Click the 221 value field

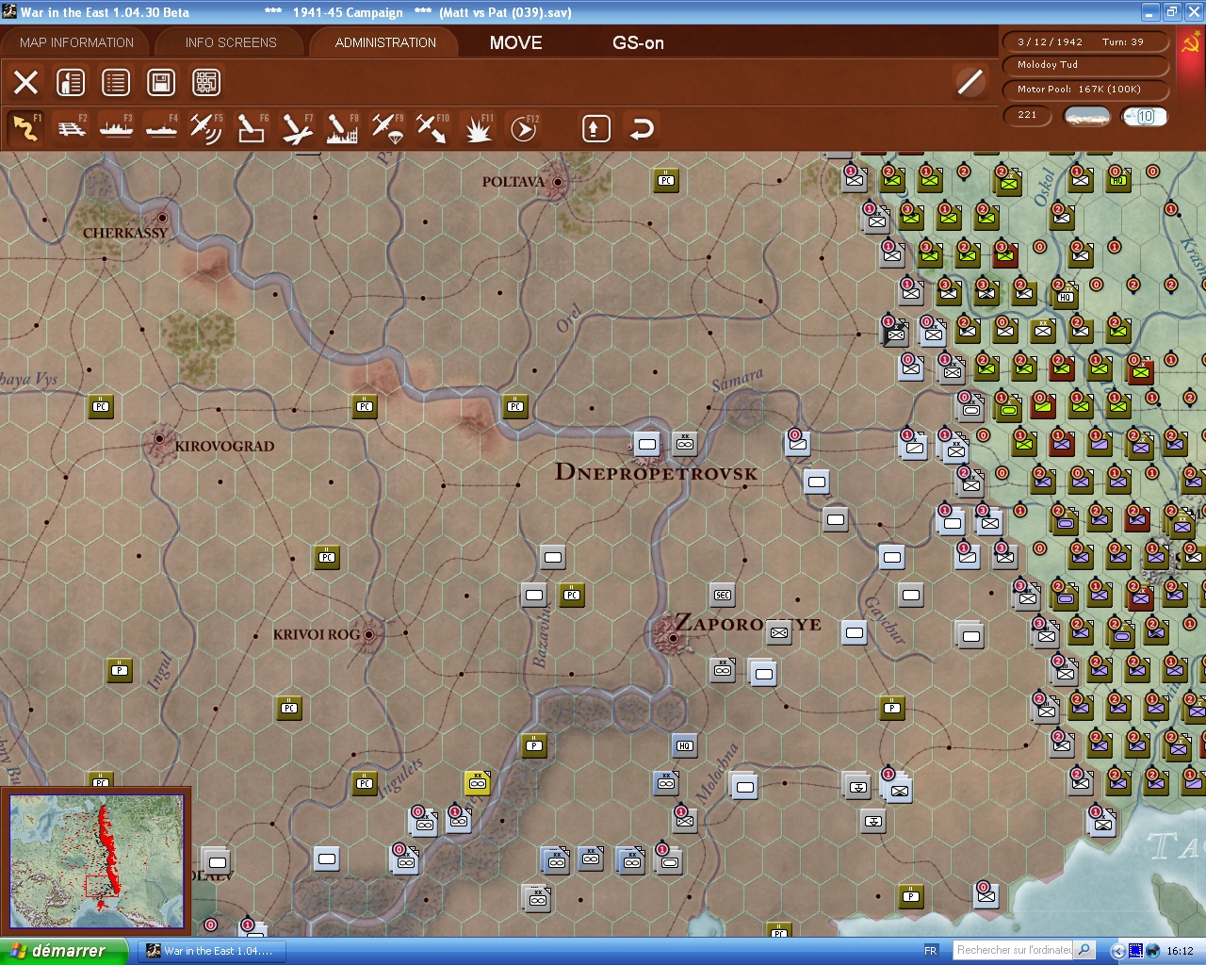coord(1028,115)
